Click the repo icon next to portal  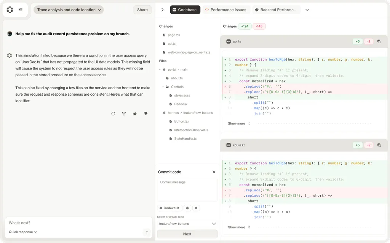pos(164,70)
